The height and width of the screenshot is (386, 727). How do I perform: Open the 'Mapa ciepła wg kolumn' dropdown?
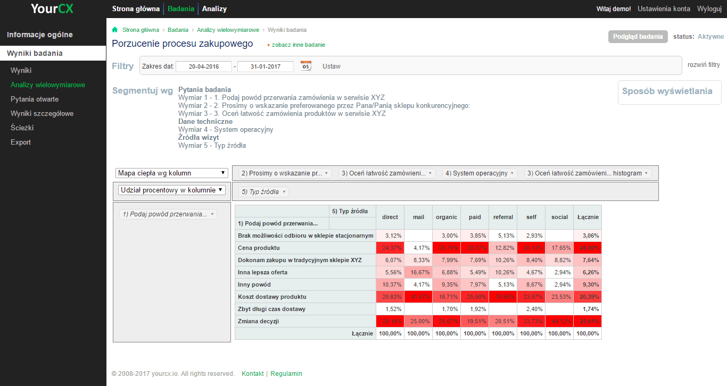pyautogui.click(x=172, y=173)
